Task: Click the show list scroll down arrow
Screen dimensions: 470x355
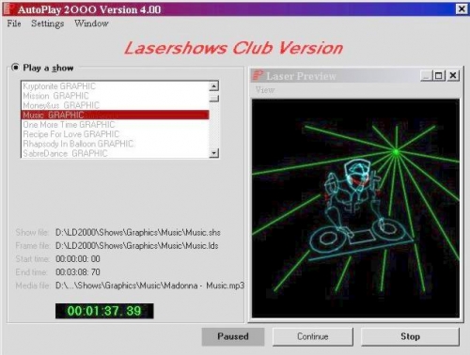Action: click(214, 153)
